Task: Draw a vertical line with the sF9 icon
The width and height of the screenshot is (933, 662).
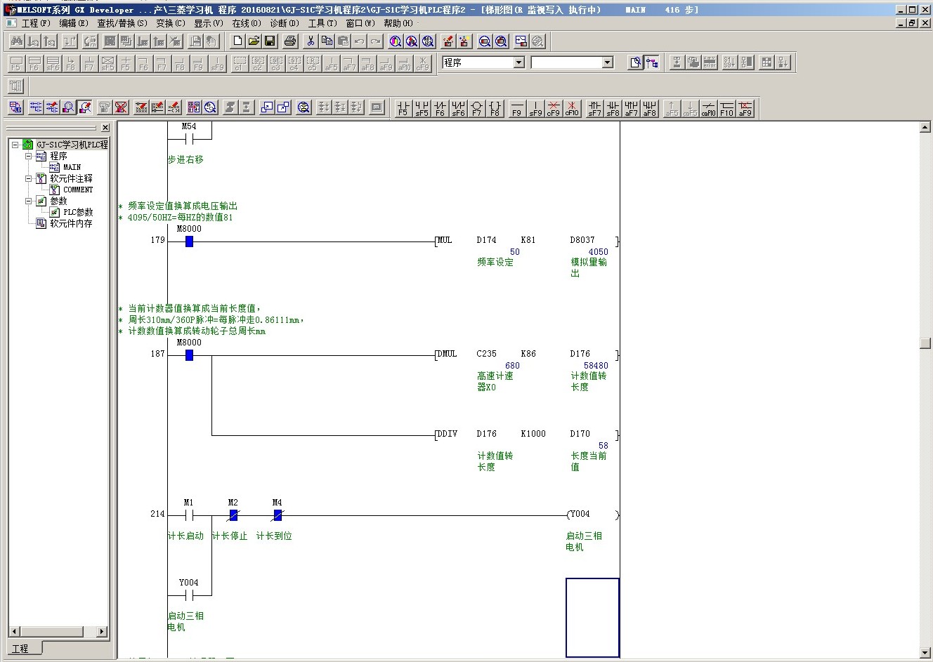Action: (x=535, y=107)
